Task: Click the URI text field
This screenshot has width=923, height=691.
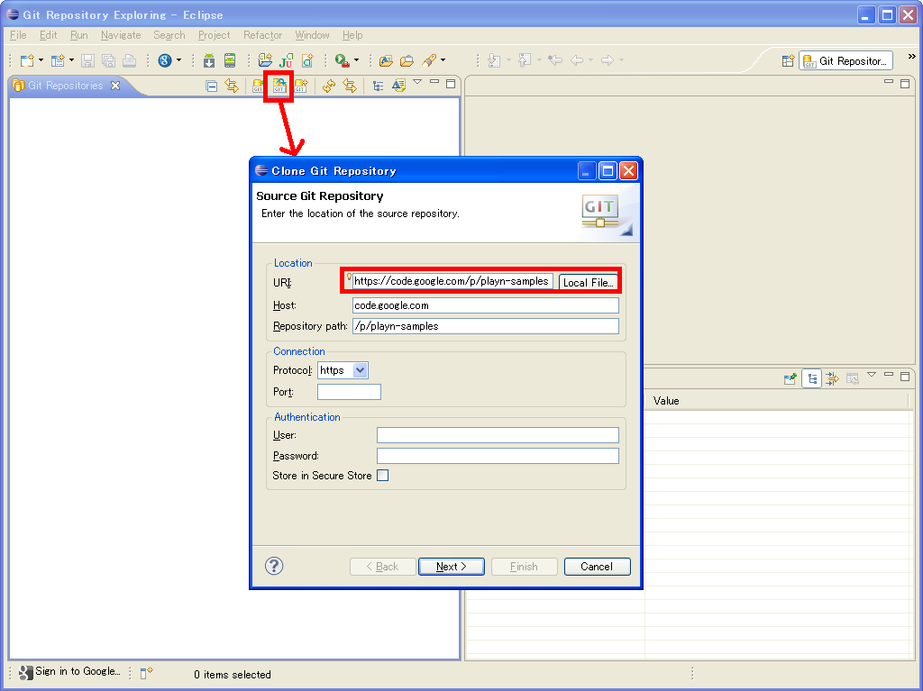Action: click(x=452, y=281)
